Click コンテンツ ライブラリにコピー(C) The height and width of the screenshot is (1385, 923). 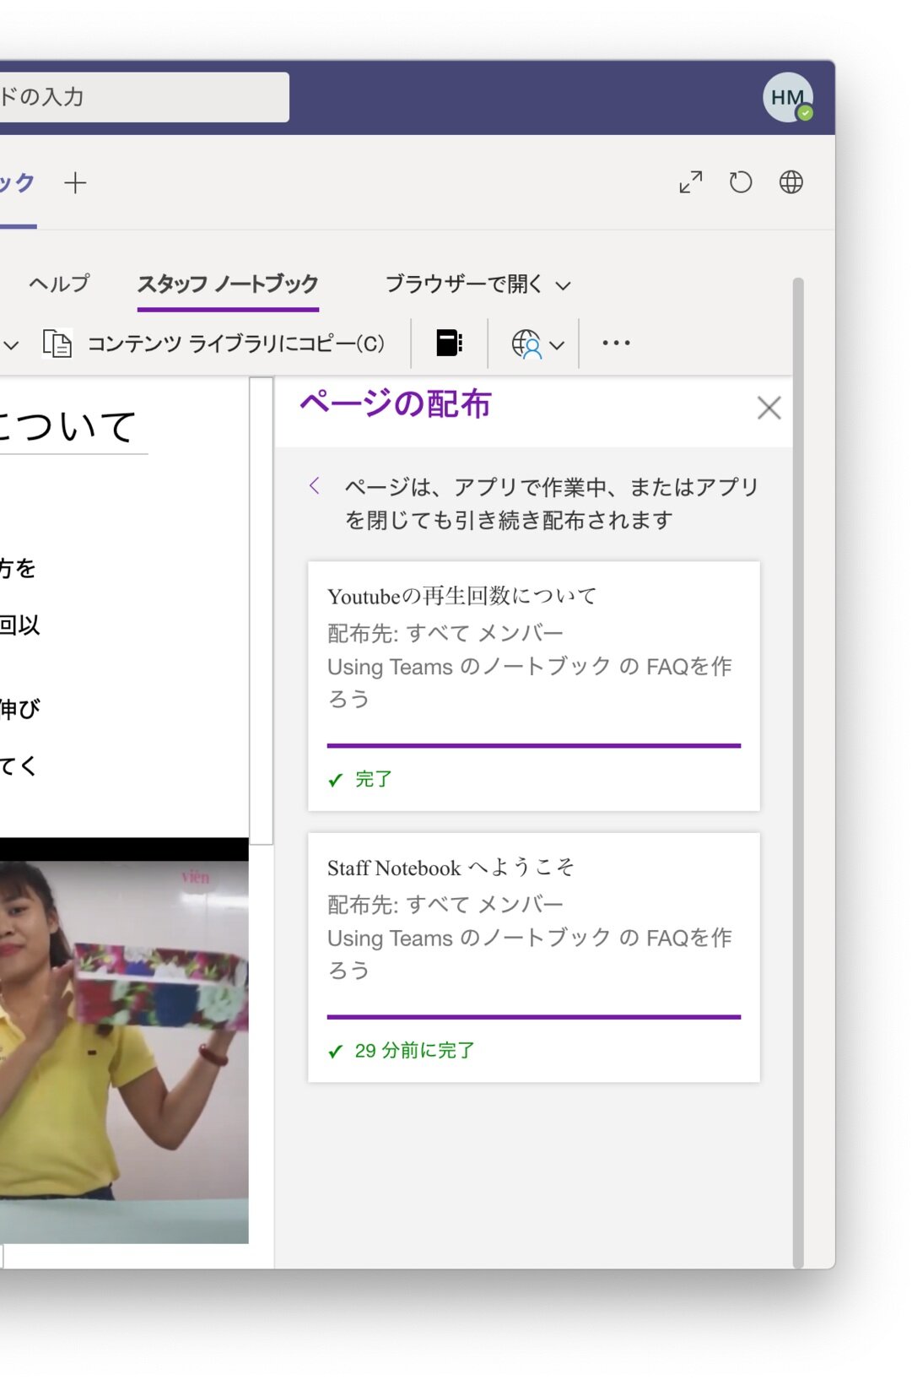click(213, 344)
